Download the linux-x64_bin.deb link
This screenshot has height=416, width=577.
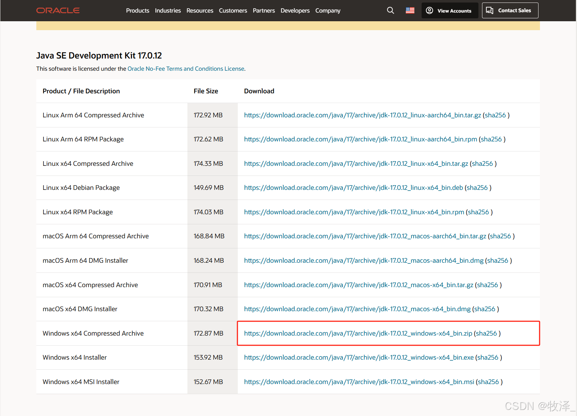click(x=354, y=188)
